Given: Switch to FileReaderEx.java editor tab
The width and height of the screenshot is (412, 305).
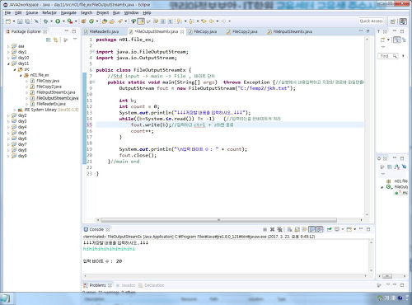Looking at the screenshot, I should click(101, 31).
